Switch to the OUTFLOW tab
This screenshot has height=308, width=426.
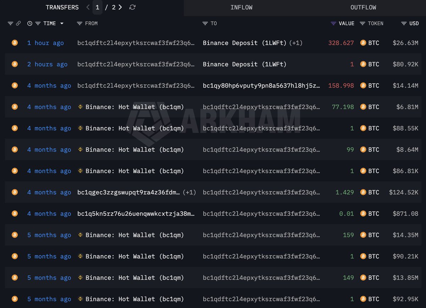tap(363, 7)
